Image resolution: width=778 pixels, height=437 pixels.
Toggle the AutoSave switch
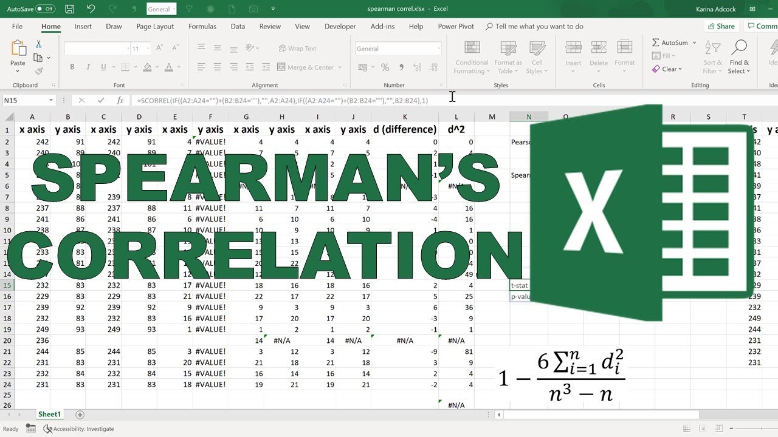[x=46, y=9]
